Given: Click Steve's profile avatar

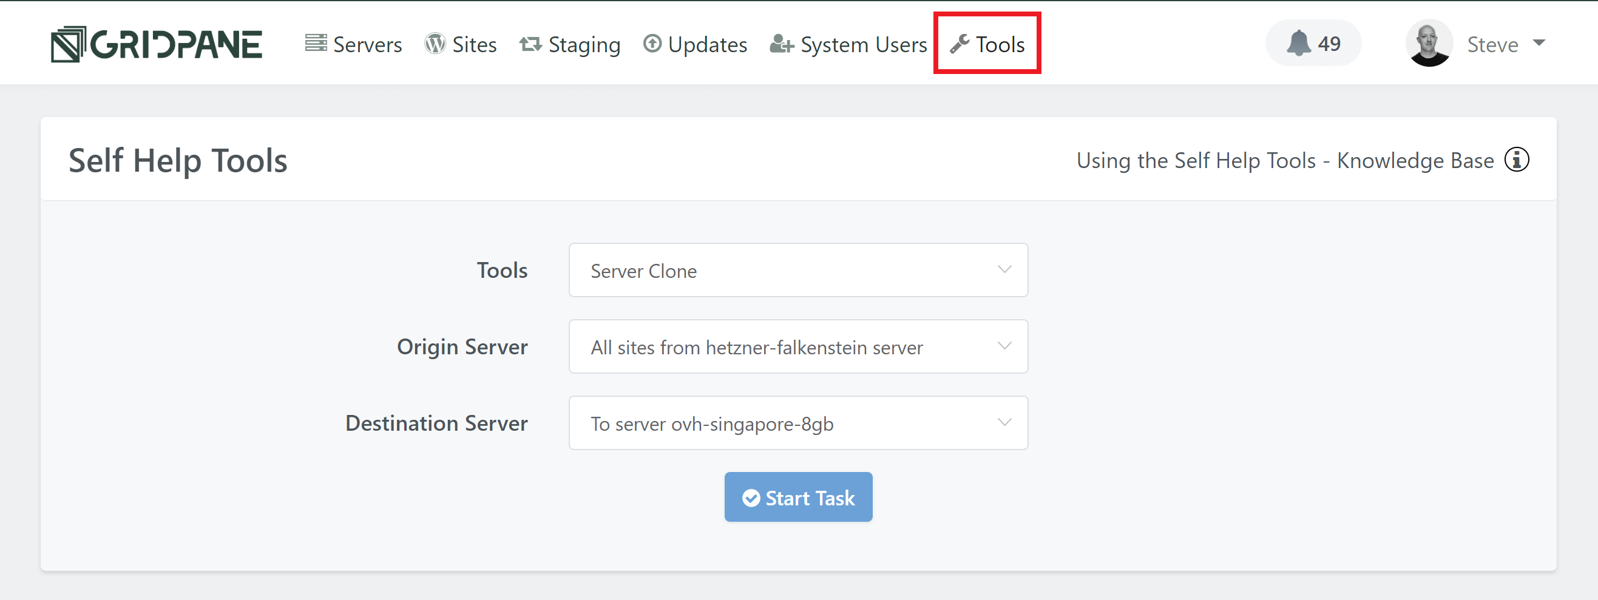Looking at the screenshot, I should (x=1429, y=44).
